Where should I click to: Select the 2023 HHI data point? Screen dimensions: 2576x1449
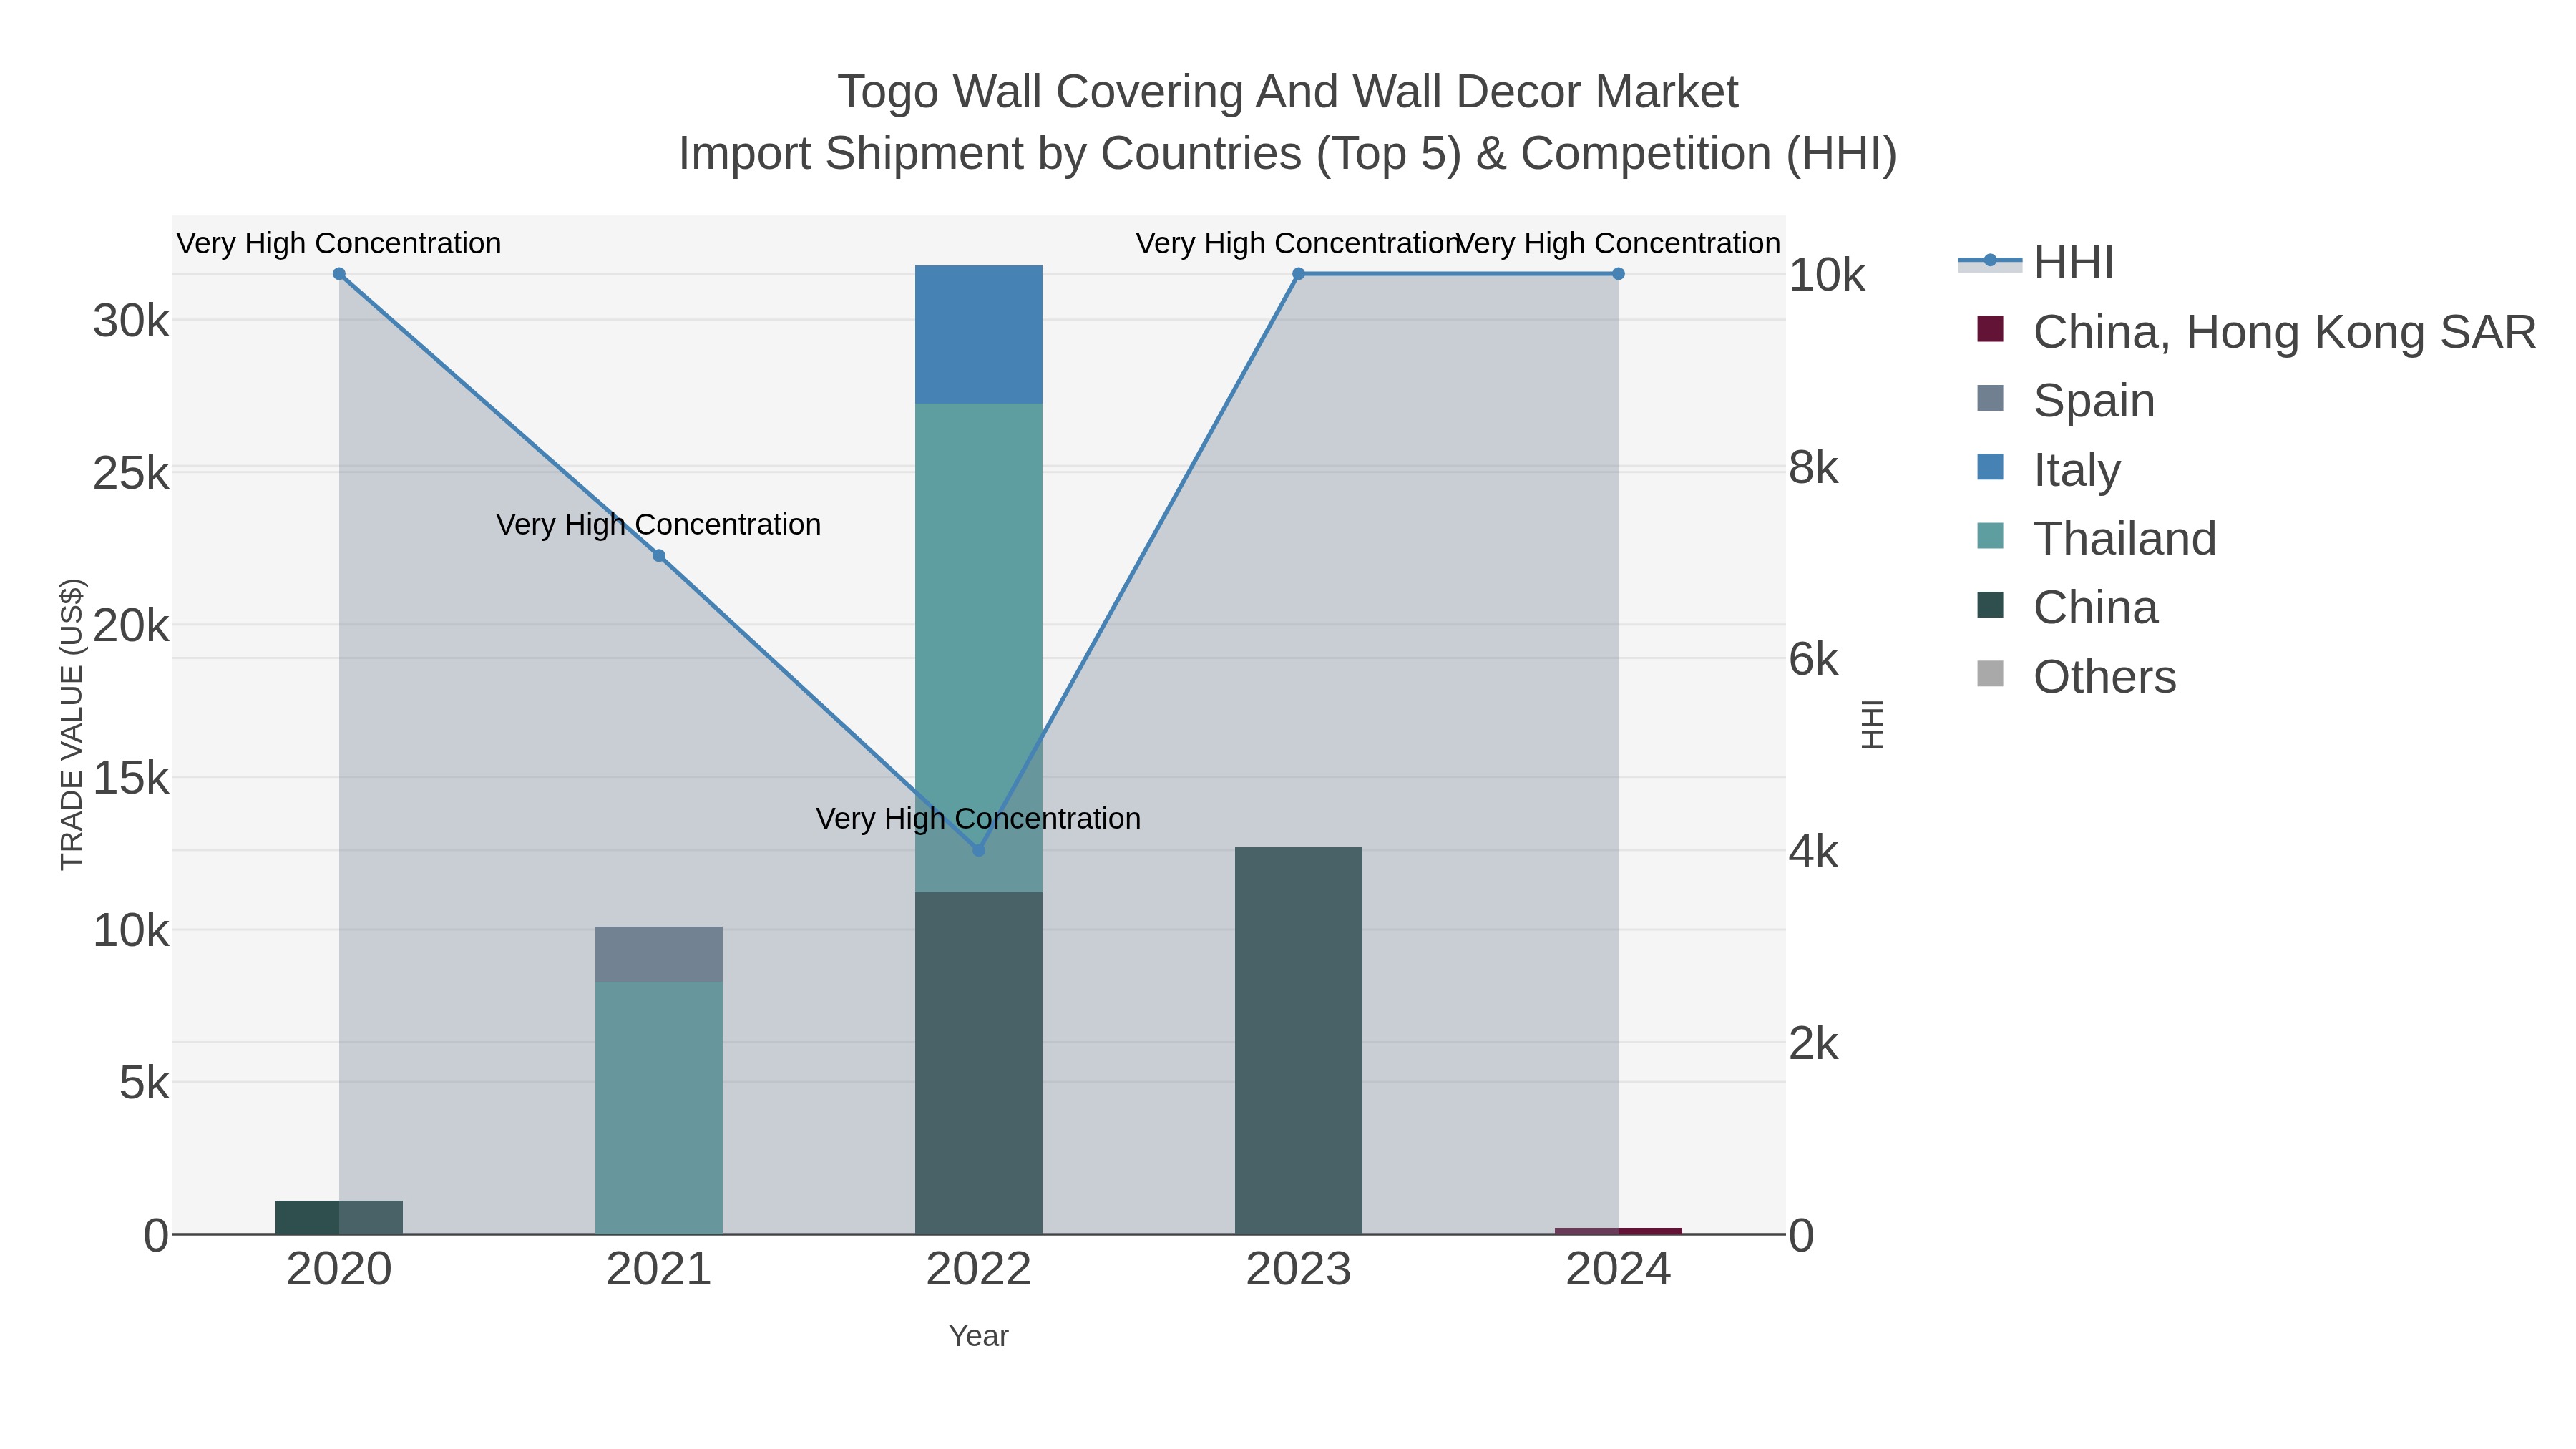[x=1298, y=274]
